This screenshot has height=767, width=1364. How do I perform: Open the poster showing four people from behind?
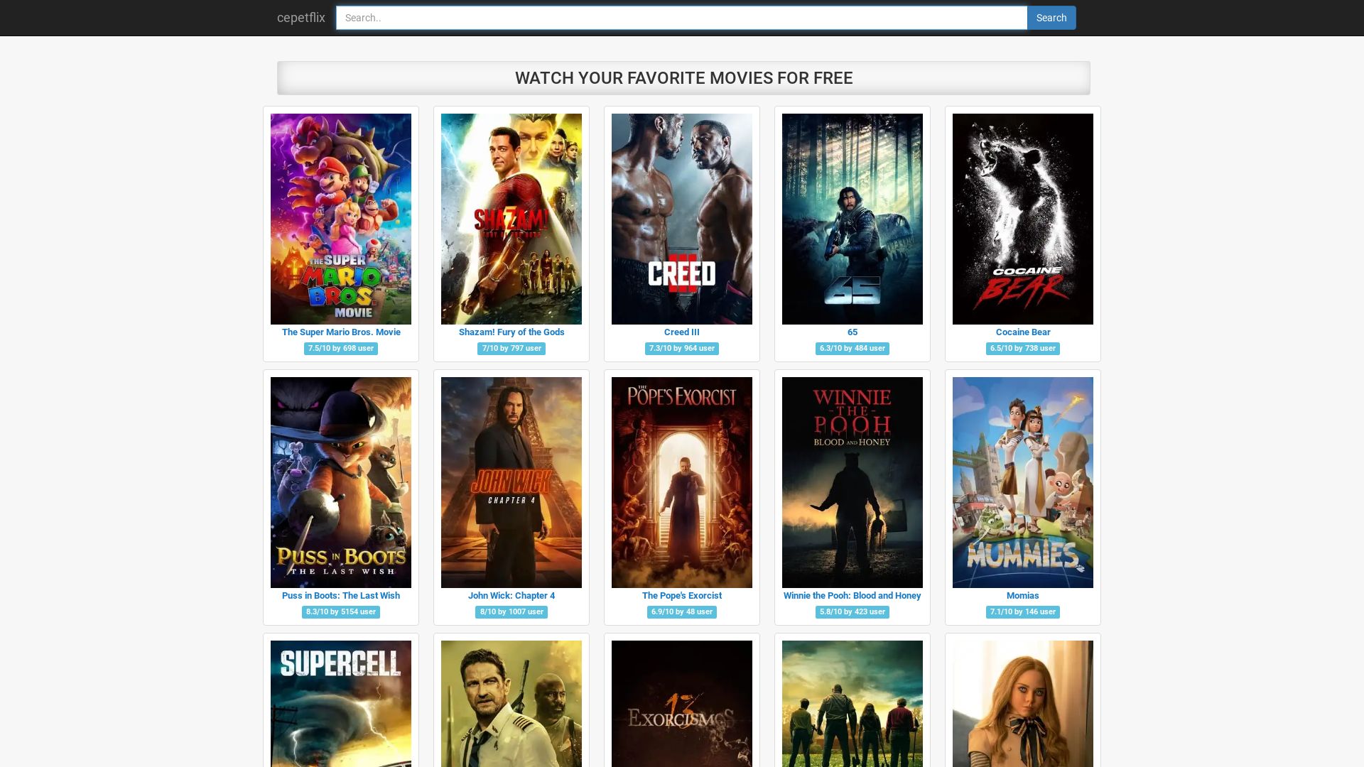[852, 704]
